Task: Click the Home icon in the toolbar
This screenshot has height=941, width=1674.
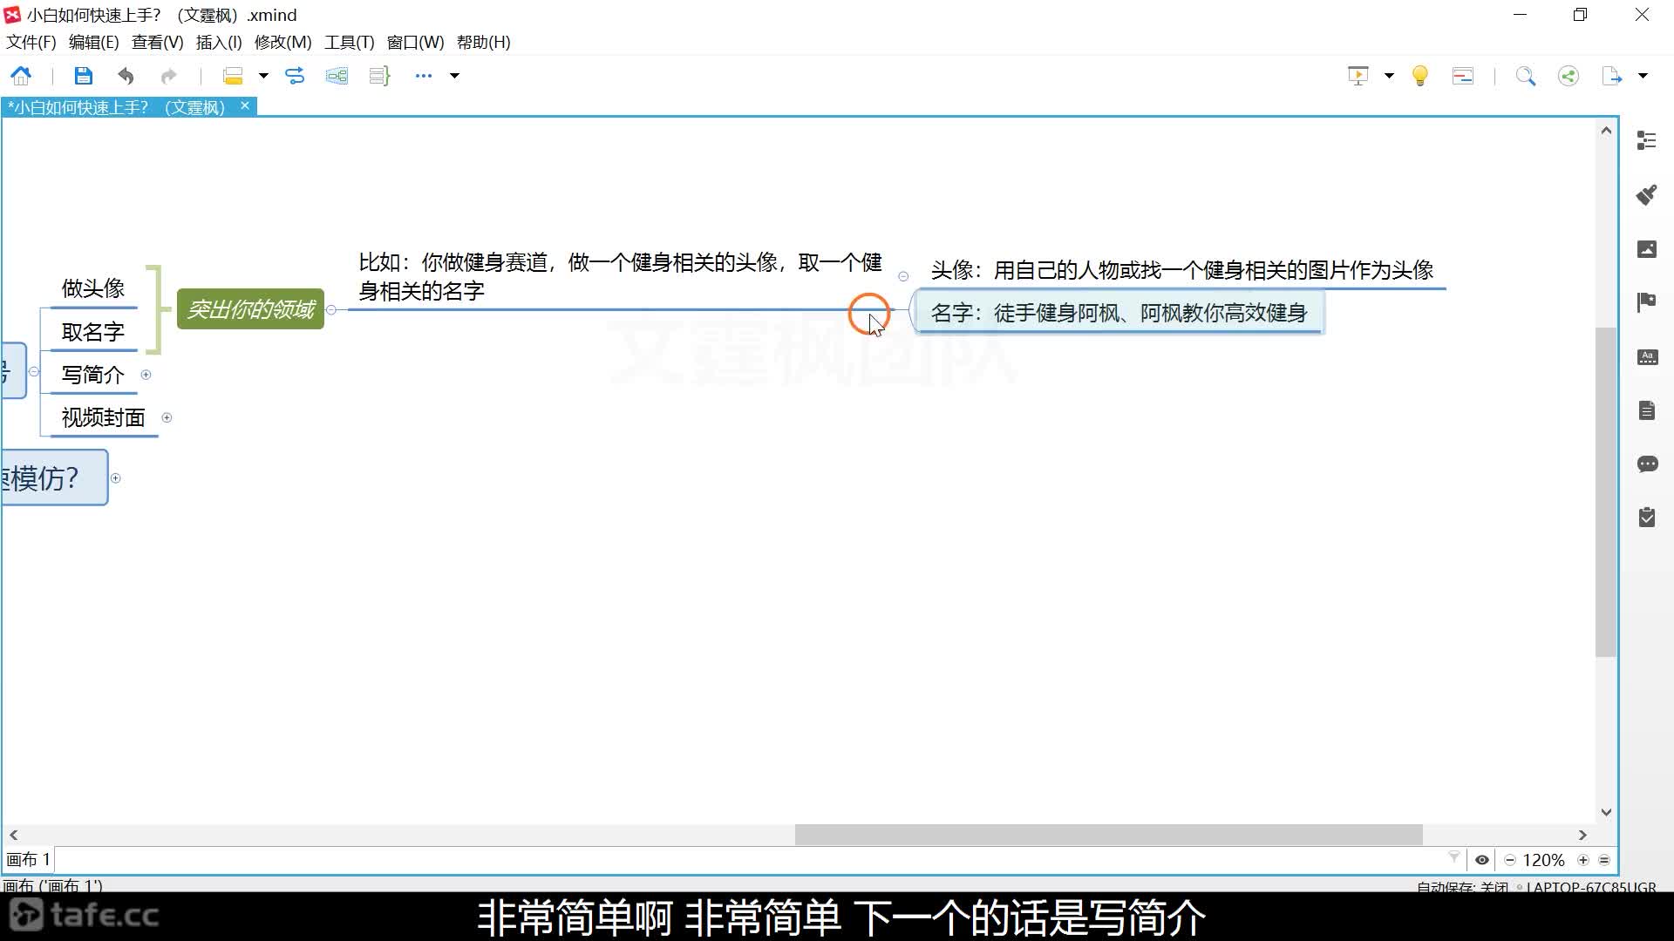Action: coord(21,76)
